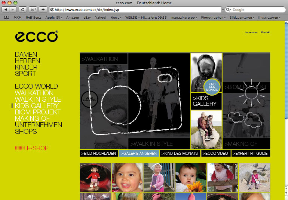This screenshot has width=288, height=200.
Task: Go to KIDS GALLERY in sidebar menu
Action: coord(37,106)
